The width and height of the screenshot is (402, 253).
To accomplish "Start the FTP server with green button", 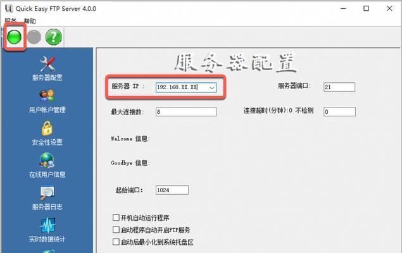I will pos(14,37).
